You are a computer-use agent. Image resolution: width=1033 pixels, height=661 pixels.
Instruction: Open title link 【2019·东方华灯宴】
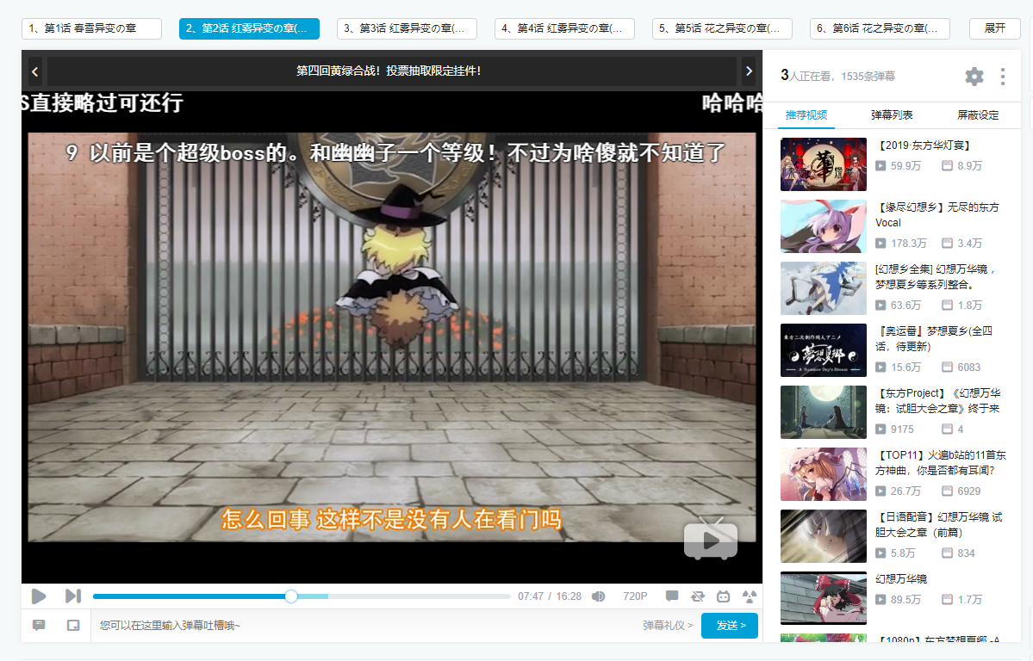pos(925,145)
